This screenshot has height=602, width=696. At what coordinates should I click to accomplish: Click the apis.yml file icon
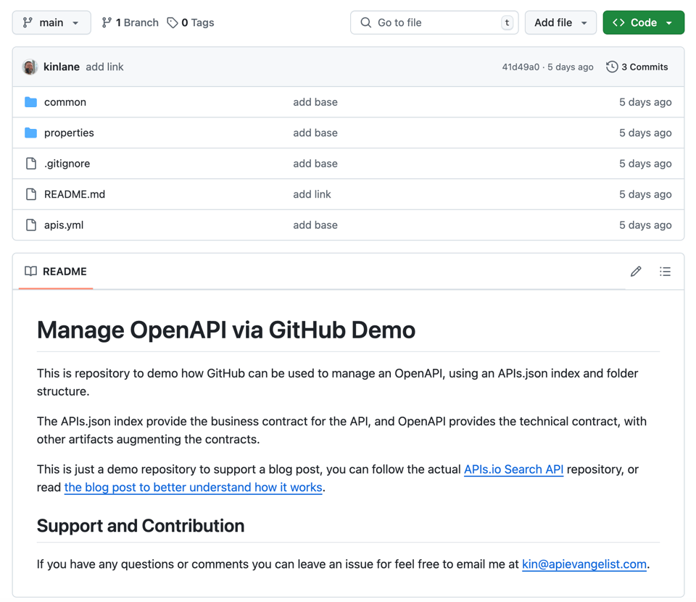coord(30,225)
